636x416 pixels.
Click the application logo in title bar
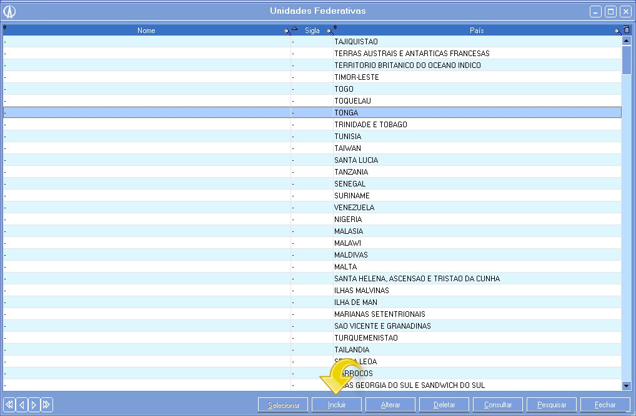coord(9,11)
